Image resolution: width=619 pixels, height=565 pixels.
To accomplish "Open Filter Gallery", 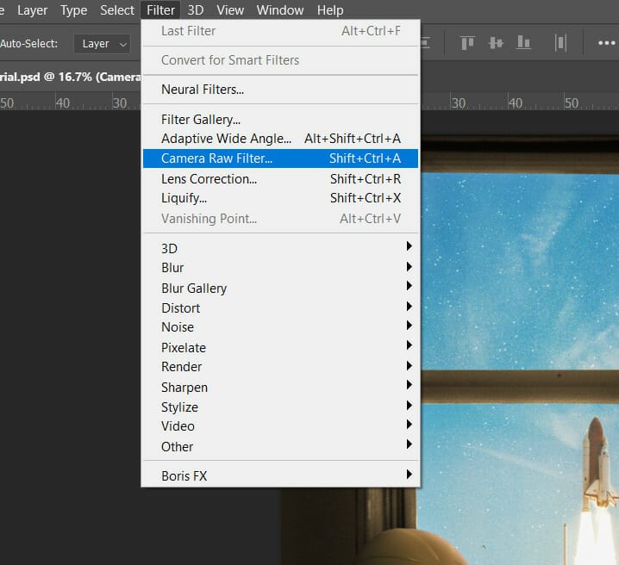I will coord(280,120).
